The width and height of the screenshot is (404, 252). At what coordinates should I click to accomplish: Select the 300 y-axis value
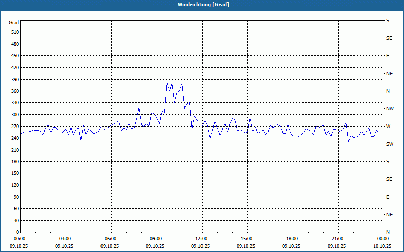click(x=15, y=114)
